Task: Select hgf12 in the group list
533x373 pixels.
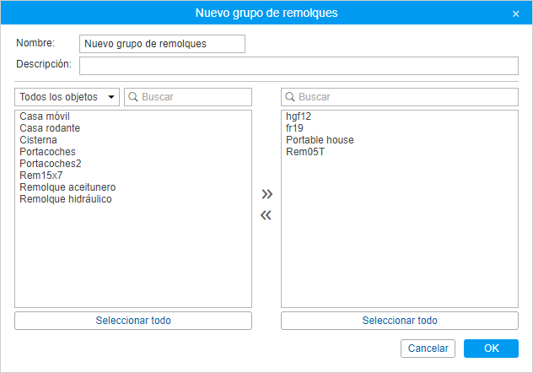Action: (x=299, y=116)
